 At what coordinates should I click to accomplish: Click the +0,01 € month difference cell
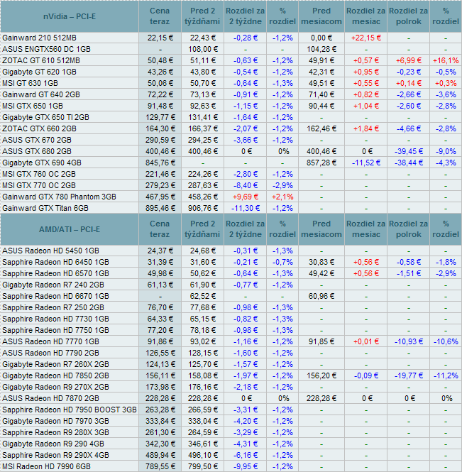pyautogui.click(x=366, y=341)
